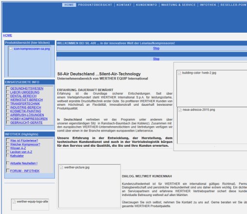
Task: Open the HOBBY-KOMPRESSOREN link
Action: [x=29, y=119]
